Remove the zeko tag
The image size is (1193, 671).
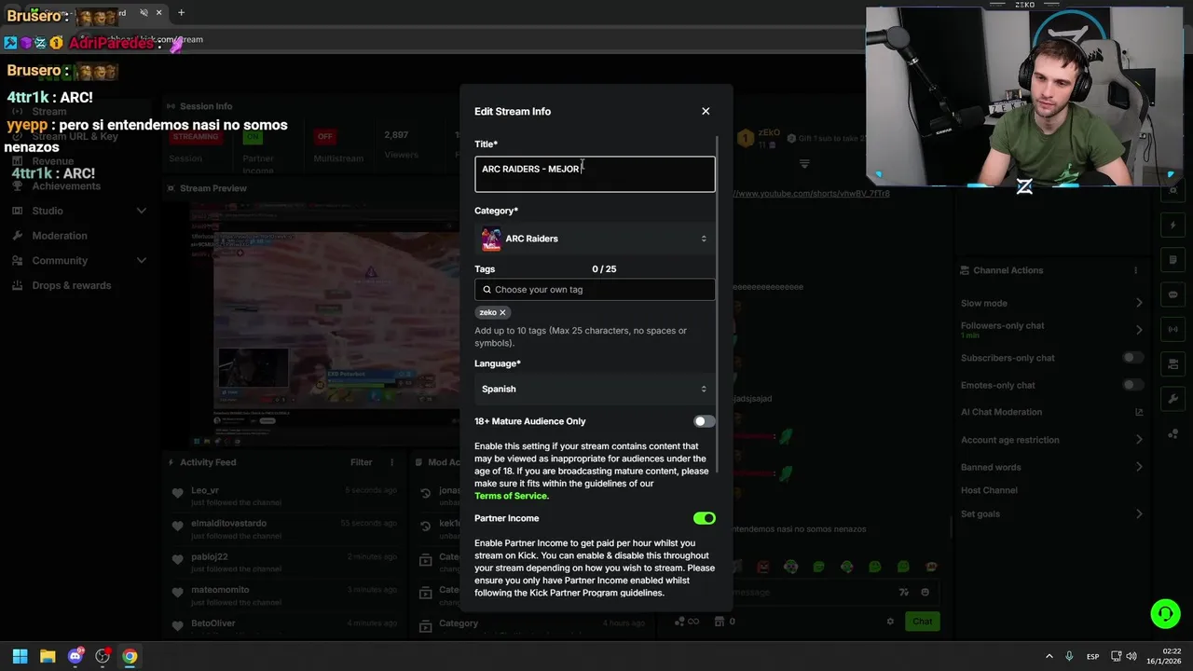[502, 312]
